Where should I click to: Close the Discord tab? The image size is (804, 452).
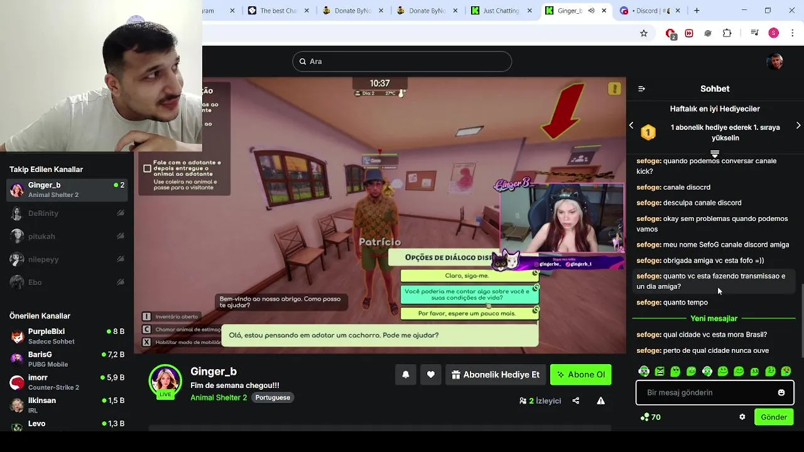678,11
